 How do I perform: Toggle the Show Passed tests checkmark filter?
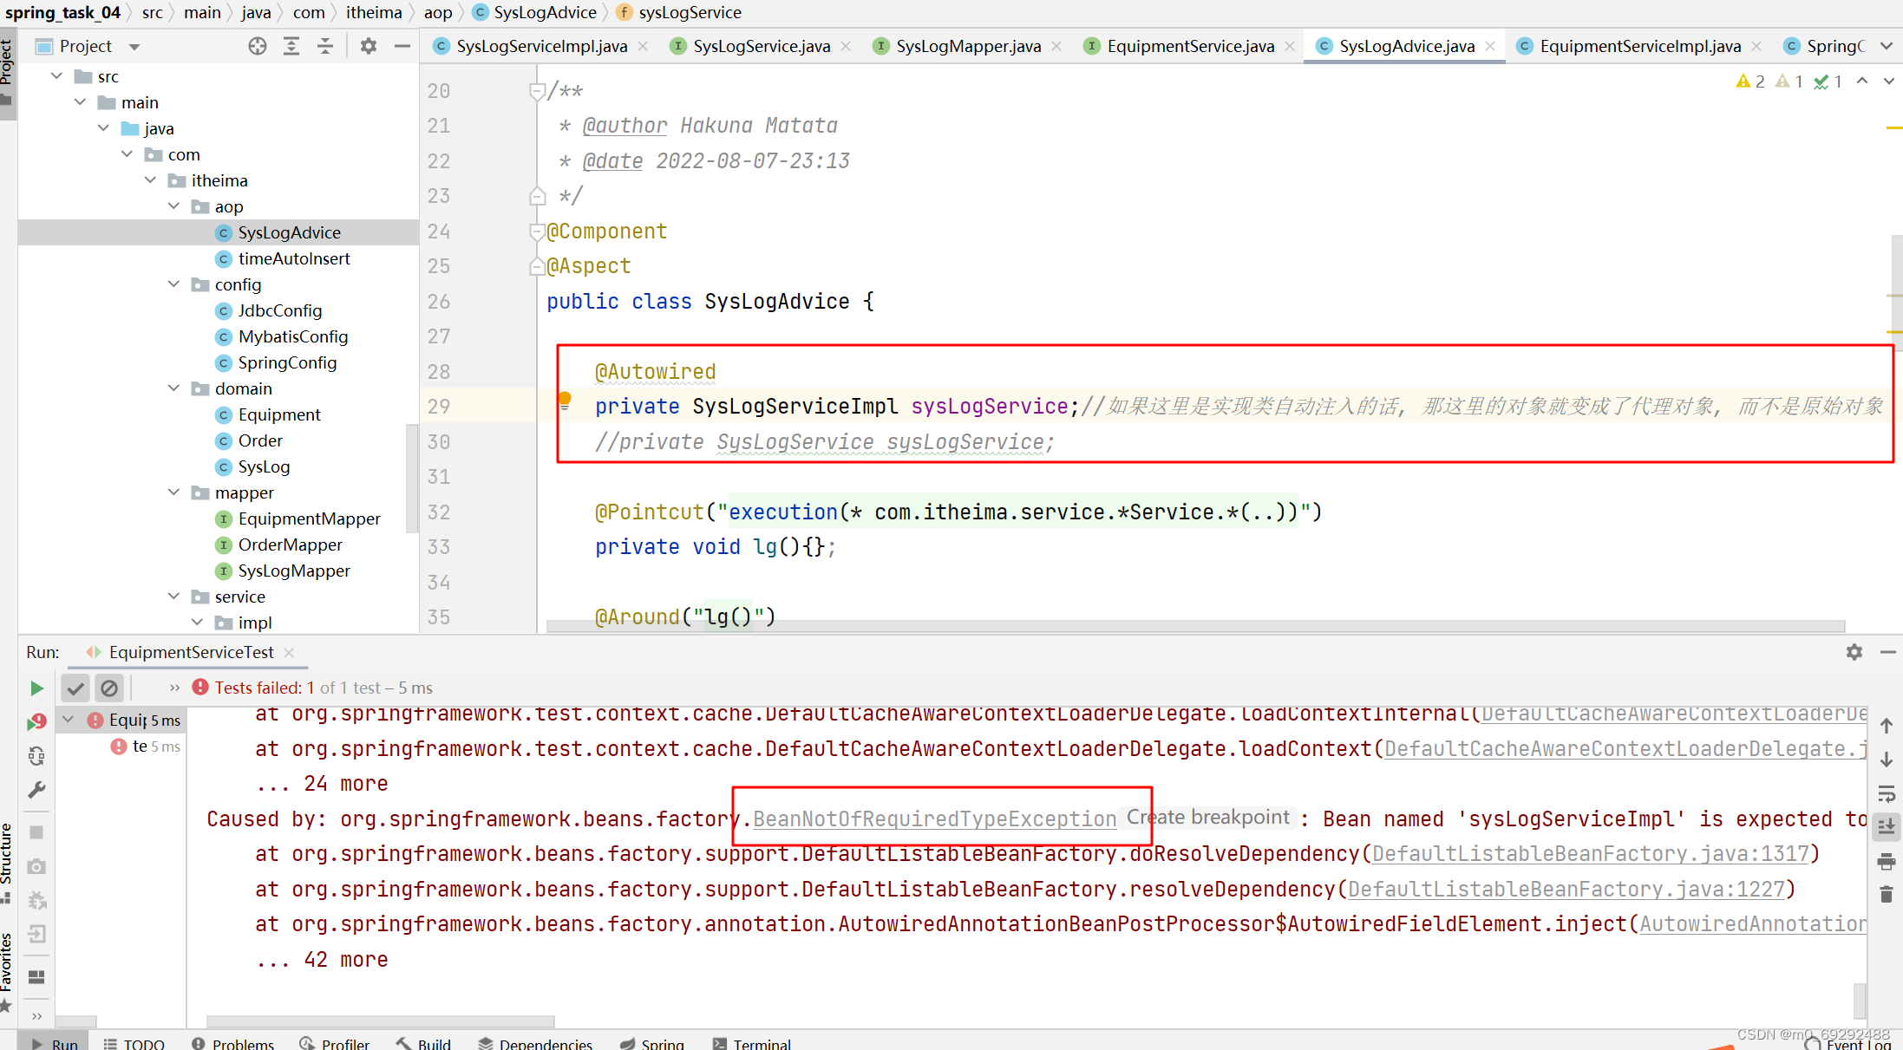tap(75, 687)
